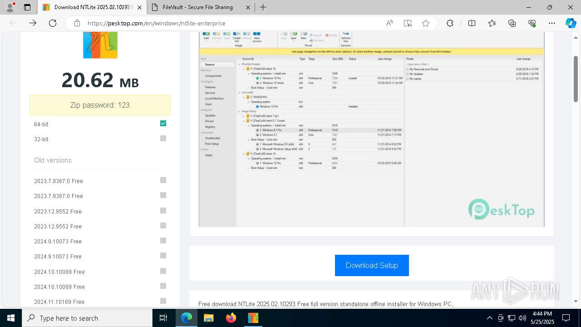This screenshot has height=327, width=581.
Task: Toggle Split screen view
Action: [472, 23]
